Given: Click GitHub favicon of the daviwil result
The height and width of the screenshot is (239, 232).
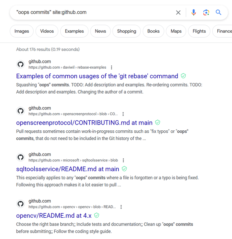Looking at the screenshot, I should [x=20, y=64].
